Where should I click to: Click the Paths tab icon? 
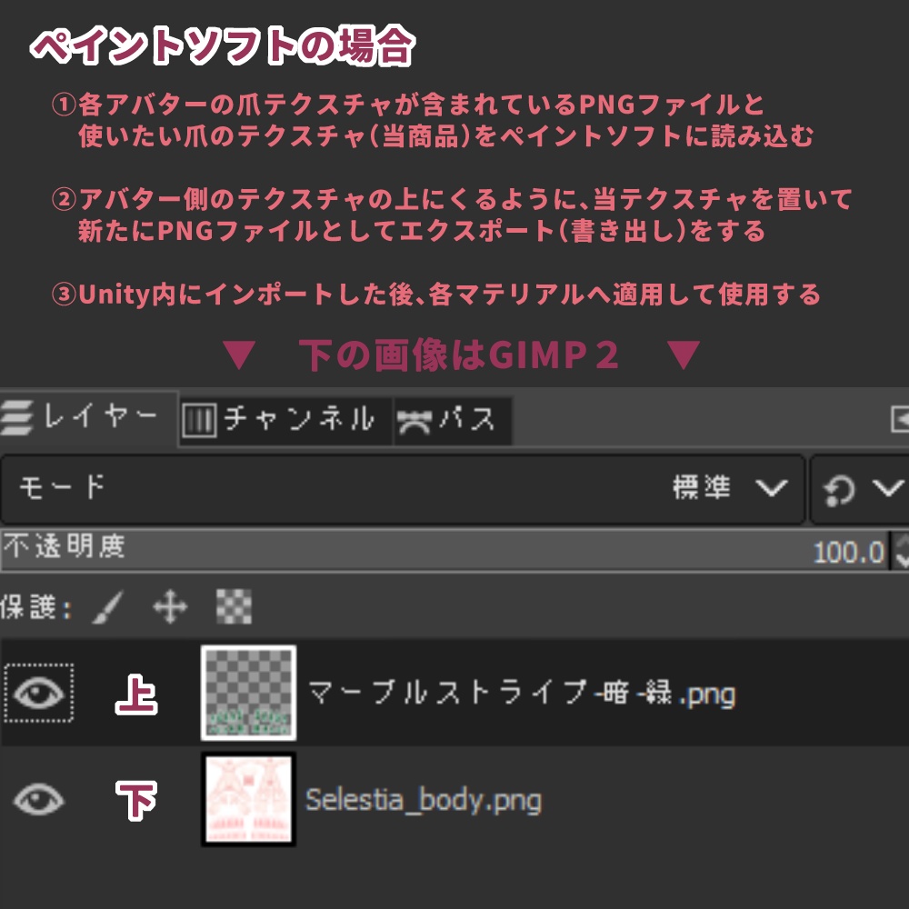coord(415,419)
